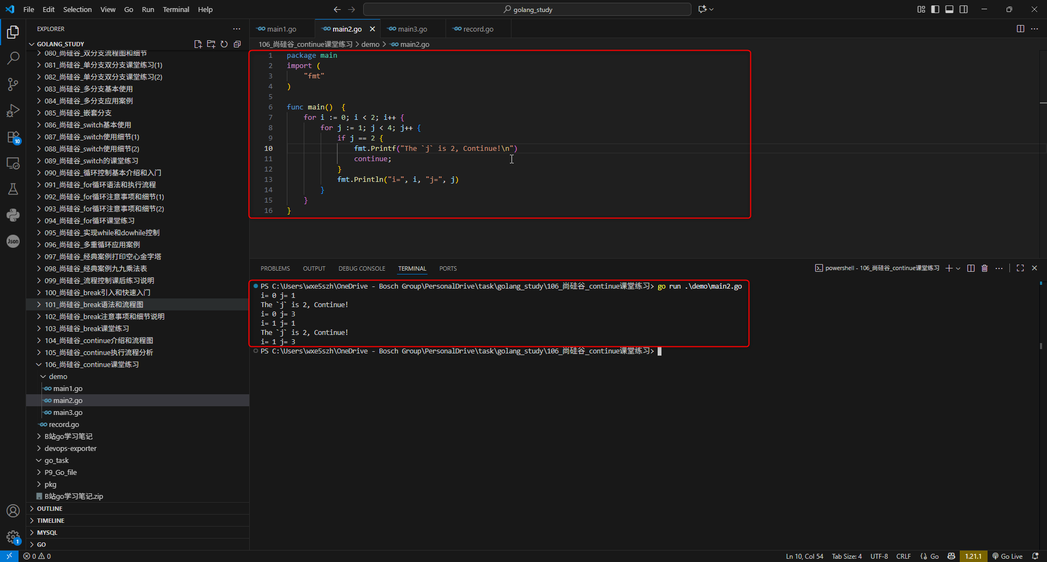Open the Extensions view
1047x562 pixels.
click(x=13, y=137)
